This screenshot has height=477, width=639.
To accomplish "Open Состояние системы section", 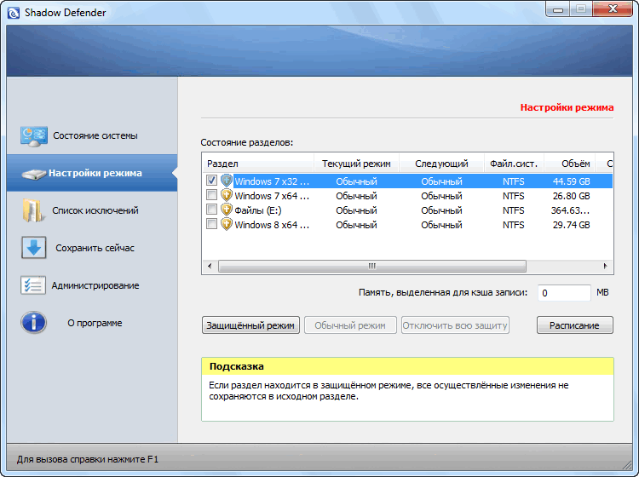I will point(92,135).
